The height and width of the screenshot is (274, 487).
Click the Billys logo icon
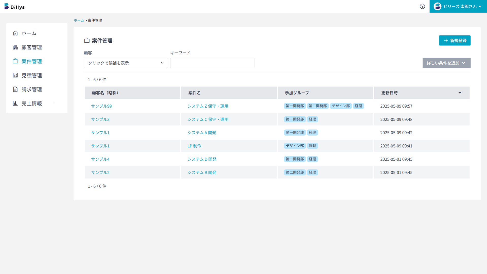click(x=7, y=6)
